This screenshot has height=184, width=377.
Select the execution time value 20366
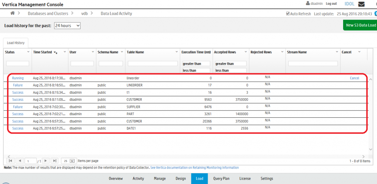[207, 121]
